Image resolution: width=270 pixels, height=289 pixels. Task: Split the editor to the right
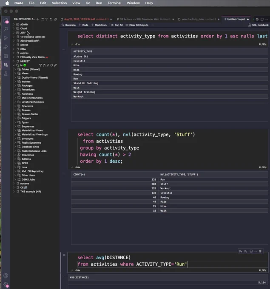pos(262,19)
